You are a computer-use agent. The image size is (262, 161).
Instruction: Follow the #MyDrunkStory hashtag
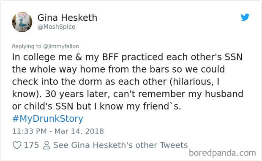click(x=48, y=119)
